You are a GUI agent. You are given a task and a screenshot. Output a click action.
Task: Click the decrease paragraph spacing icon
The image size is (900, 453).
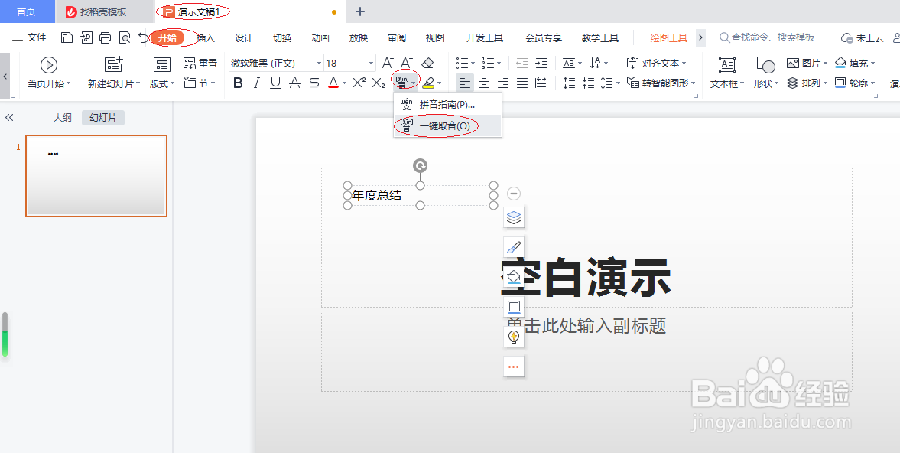point(588,83)
